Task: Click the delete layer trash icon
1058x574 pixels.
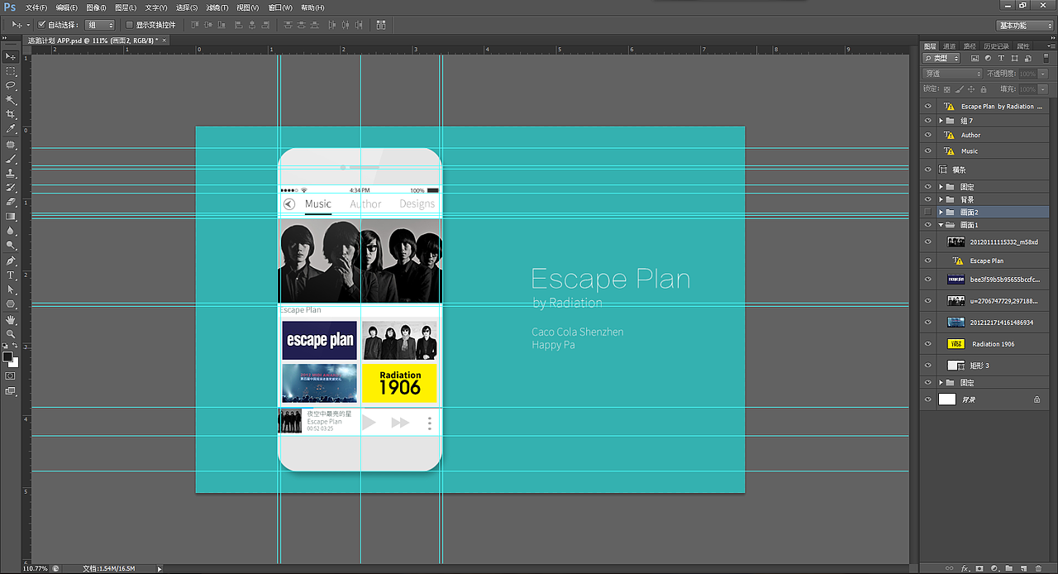Action: click(1038, 568)
